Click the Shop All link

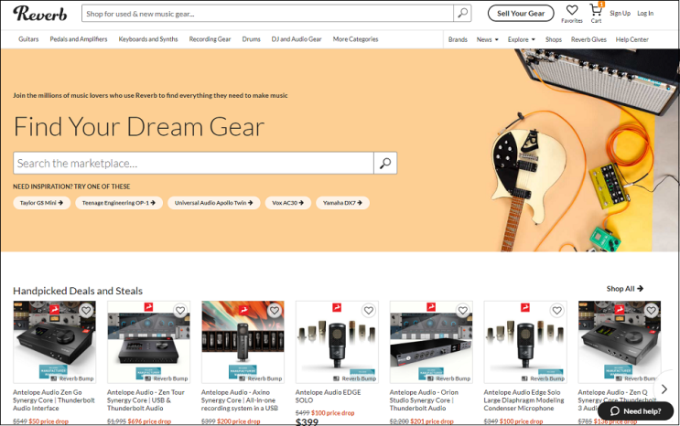[625, 289]
